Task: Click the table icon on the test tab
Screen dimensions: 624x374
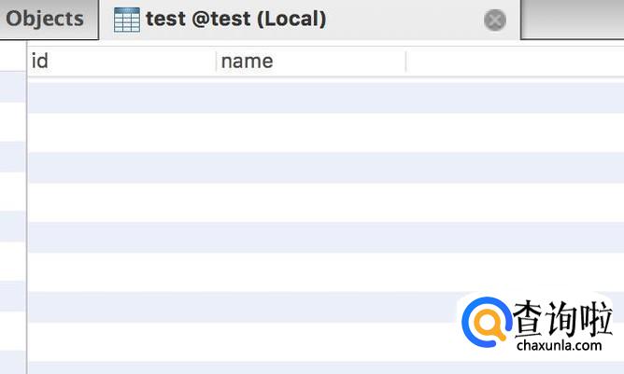Action: [126, 20]
